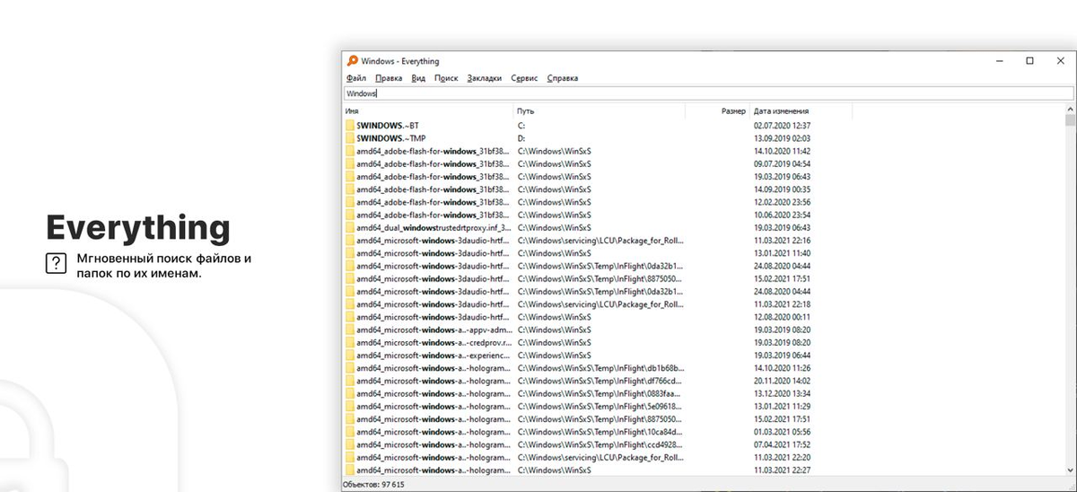
Task: Open the Файл menu
Action: click(x=355, y=78)
